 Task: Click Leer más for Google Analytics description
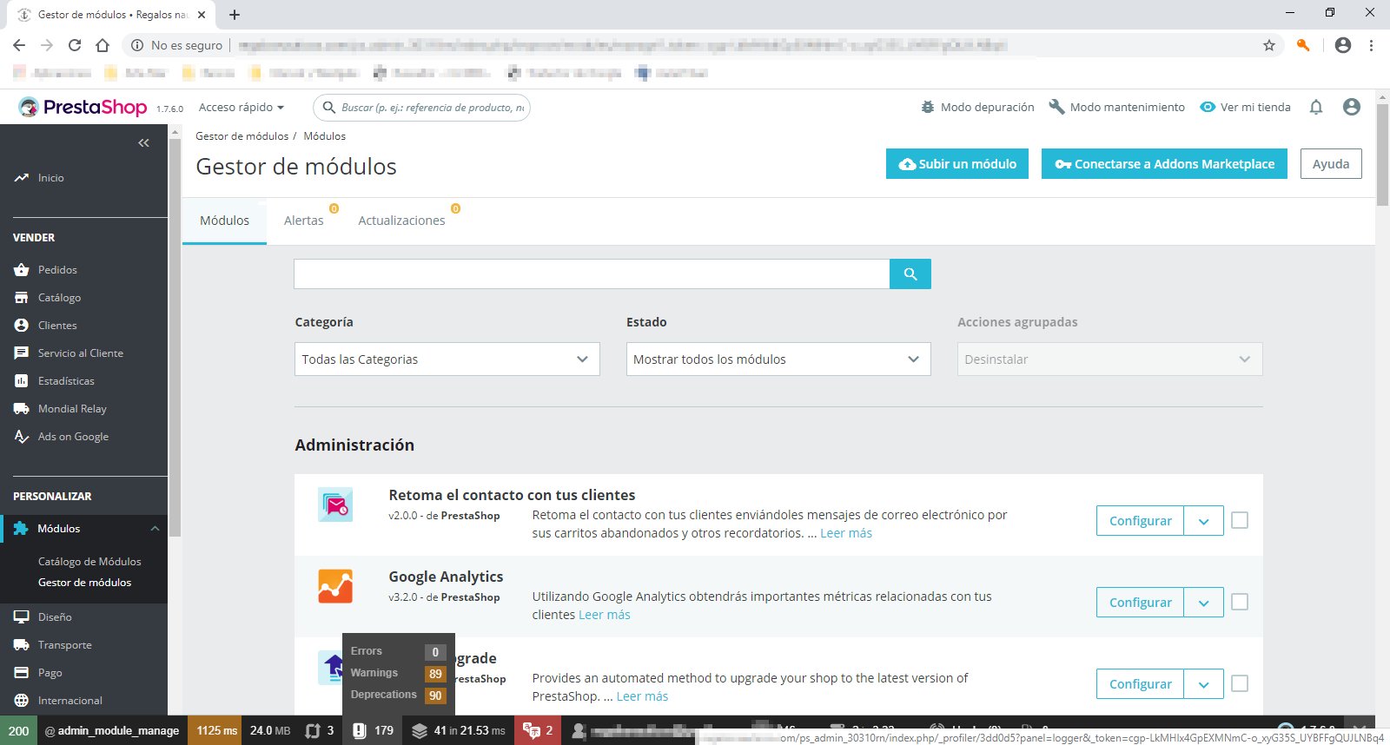(x=605, y=615)
